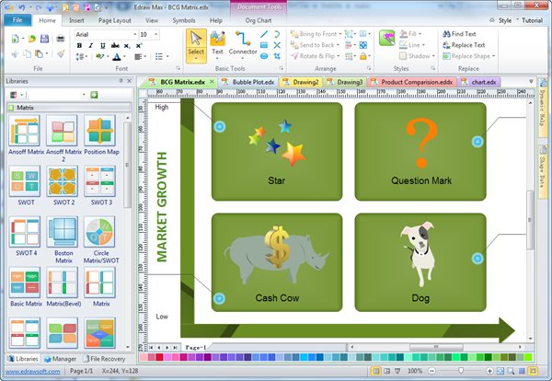The image size is (552, 381).
Task: Expand the Replace Shape dropdown
Action: coord(493,56)
